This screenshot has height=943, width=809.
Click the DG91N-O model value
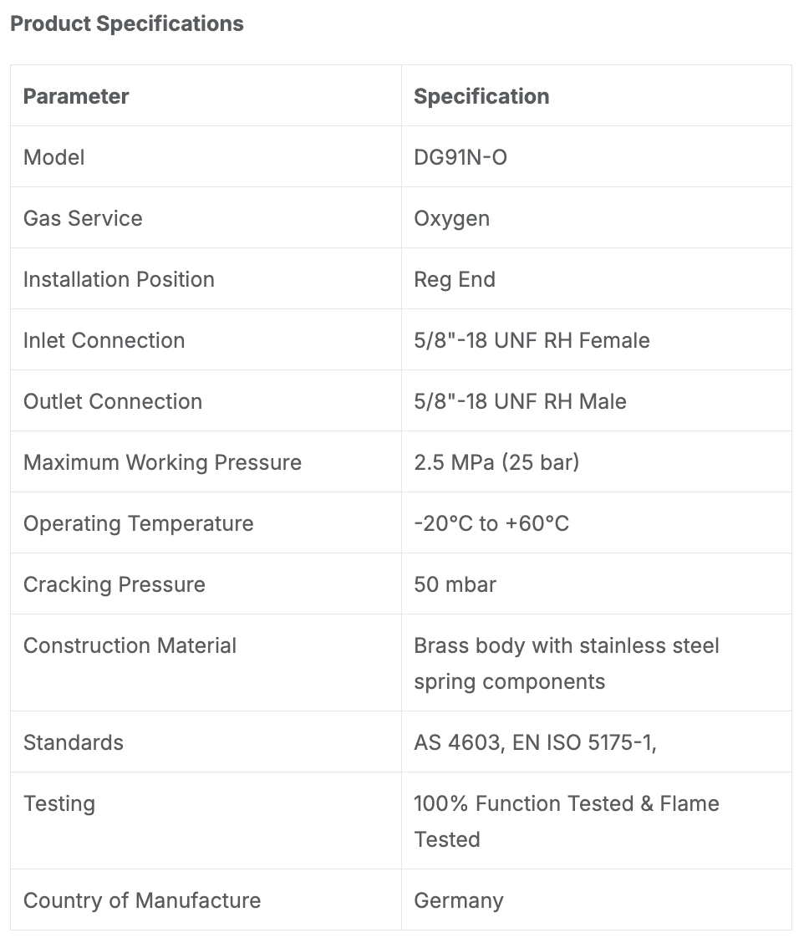click(x=460, y=157)
